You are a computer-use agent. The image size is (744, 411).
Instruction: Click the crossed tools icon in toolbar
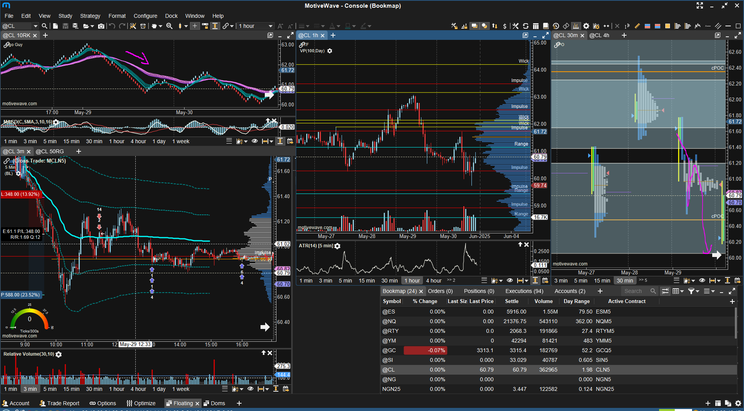point(515,26)
